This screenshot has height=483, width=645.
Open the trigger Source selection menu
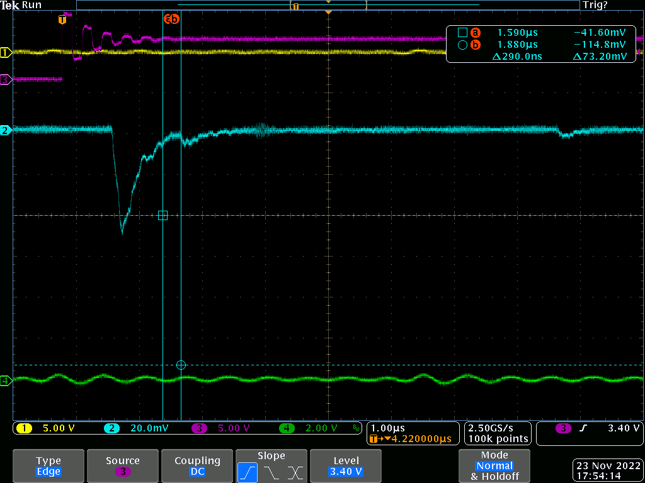tap(123, 466)
